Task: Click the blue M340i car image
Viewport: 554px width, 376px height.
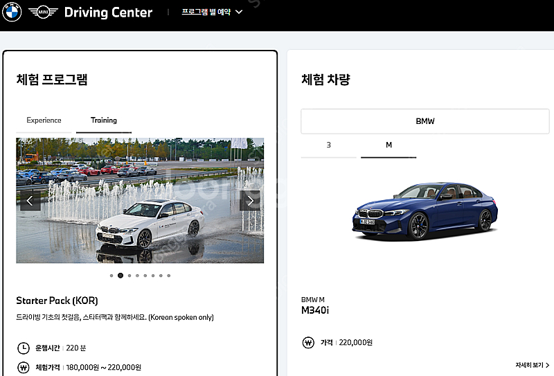Action: (425, 212)
